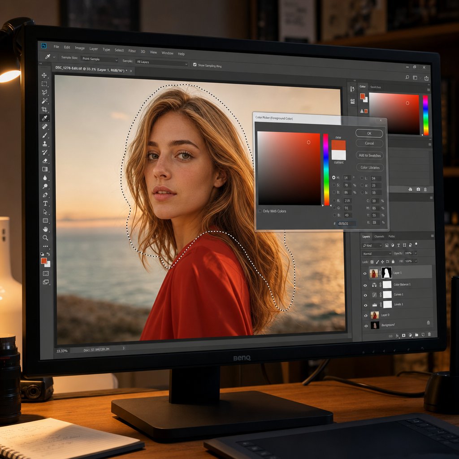Click Add to Swatches button
The height and width of the screenshot is (459, 459).
[370, 156]
